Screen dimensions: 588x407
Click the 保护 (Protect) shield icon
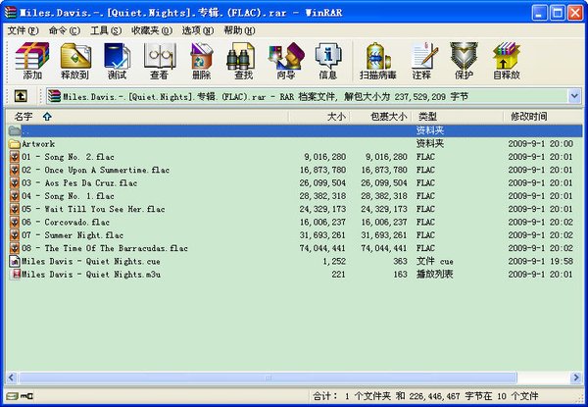(x=464, y=56)
